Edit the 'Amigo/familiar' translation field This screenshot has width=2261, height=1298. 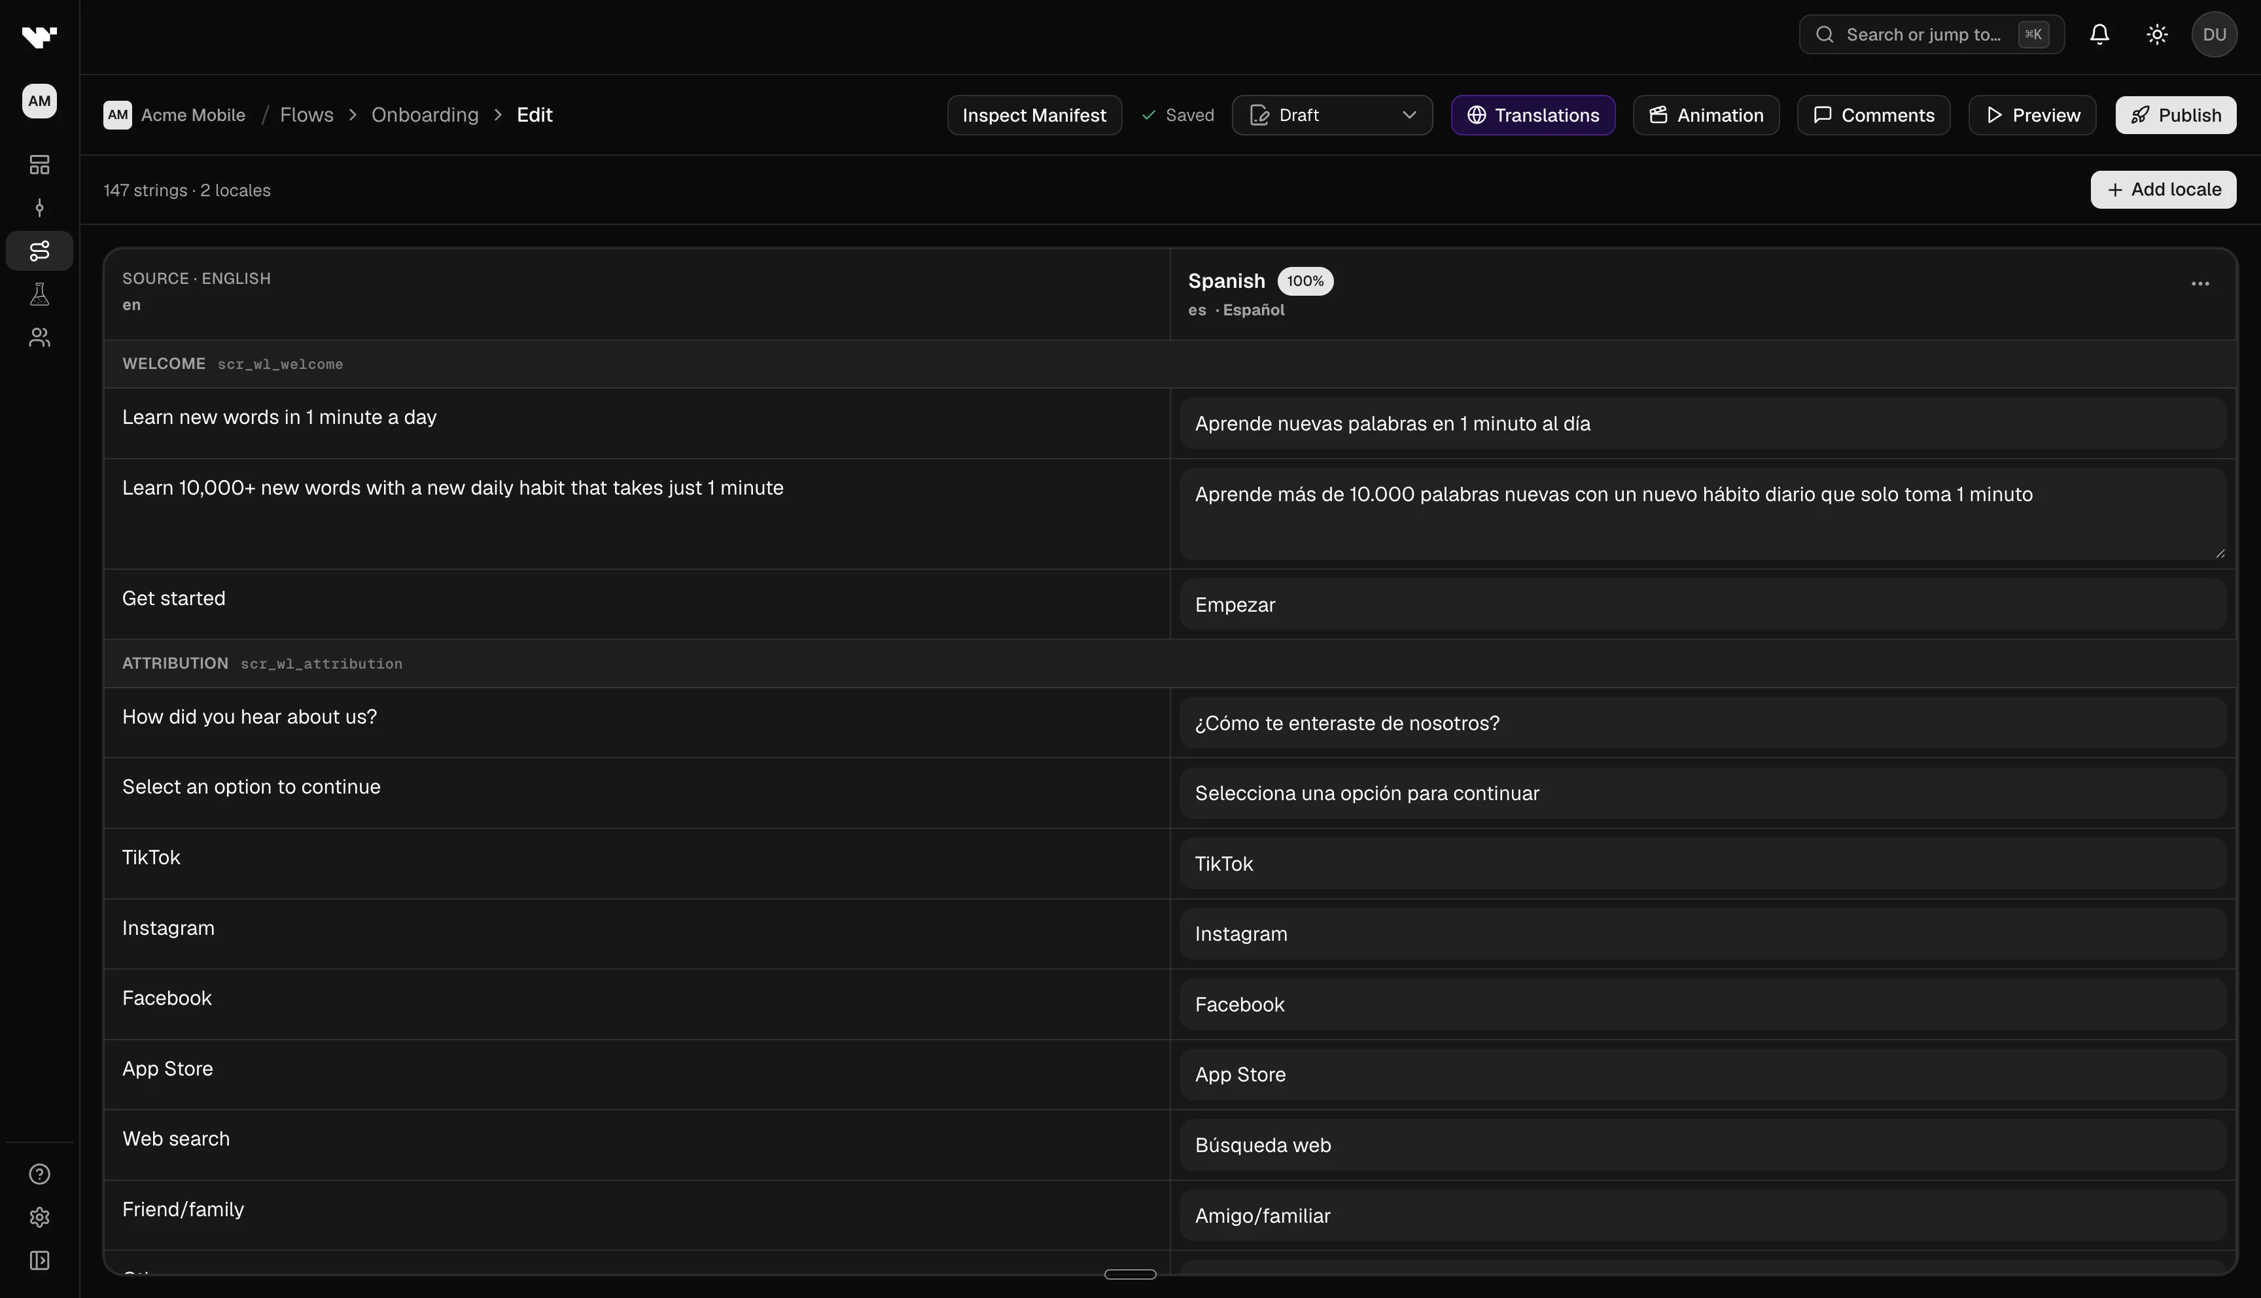pyautogui.click(x=1702, y=1215)
